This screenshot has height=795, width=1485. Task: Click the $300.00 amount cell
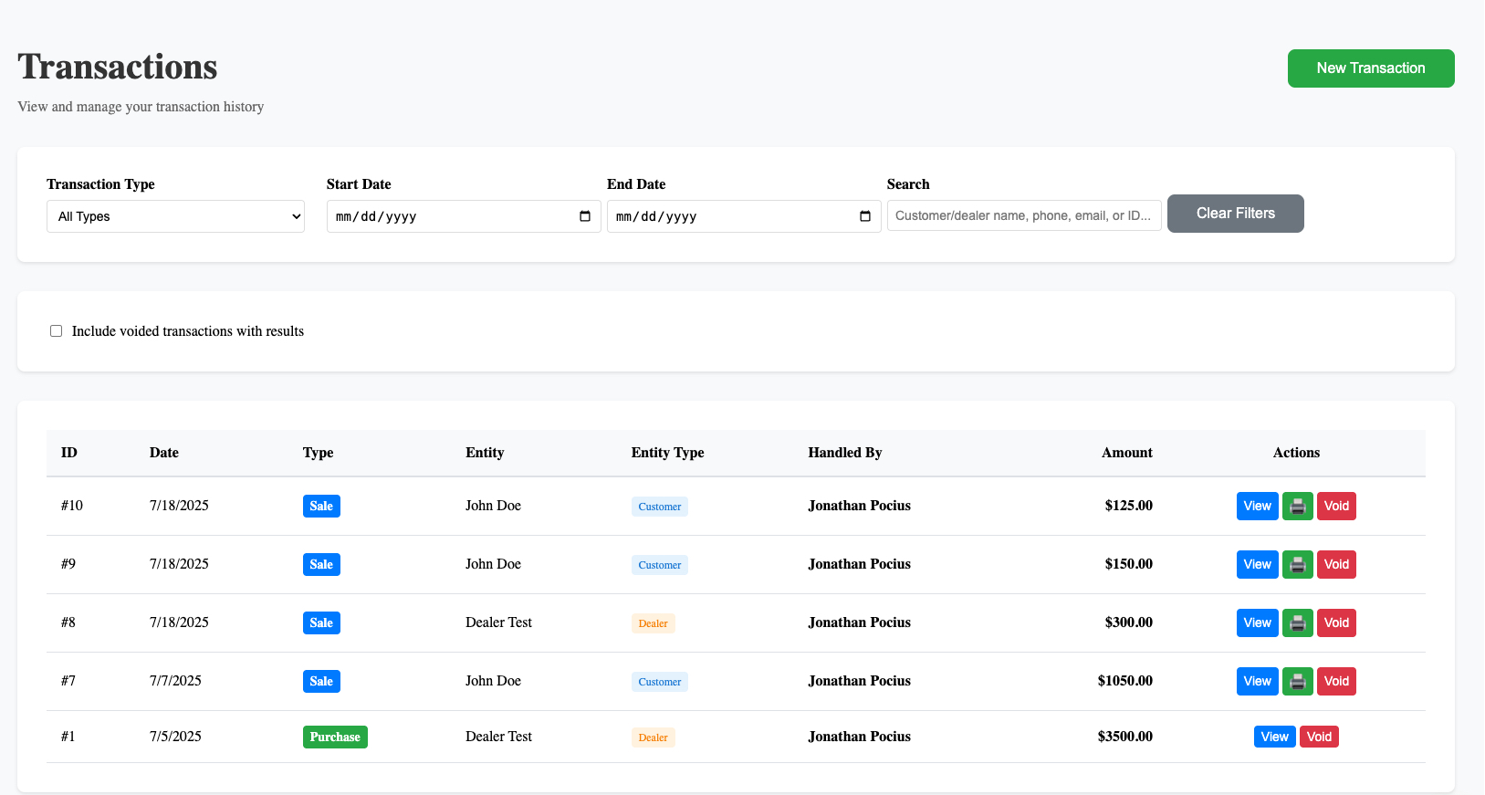click(1128, 622)
